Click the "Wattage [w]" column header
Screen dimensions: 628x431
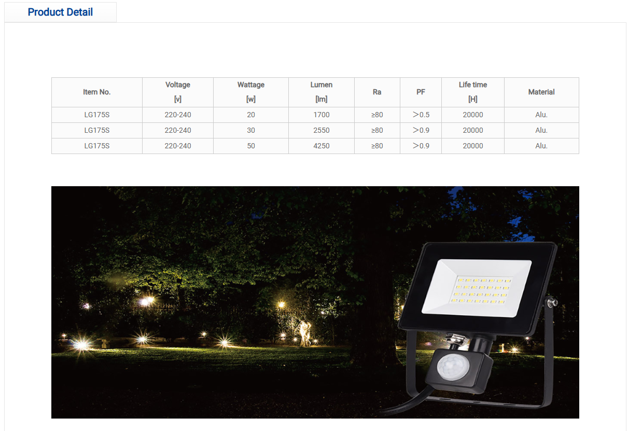[251, 92]
